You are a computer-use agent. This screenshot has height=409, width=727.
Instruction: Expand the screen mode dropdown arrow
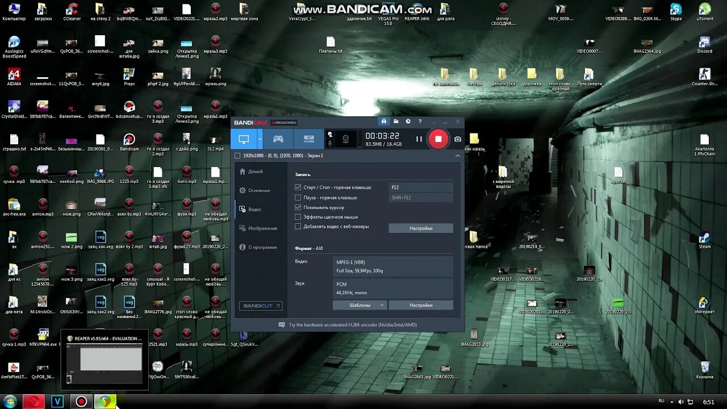pos(260,139)
